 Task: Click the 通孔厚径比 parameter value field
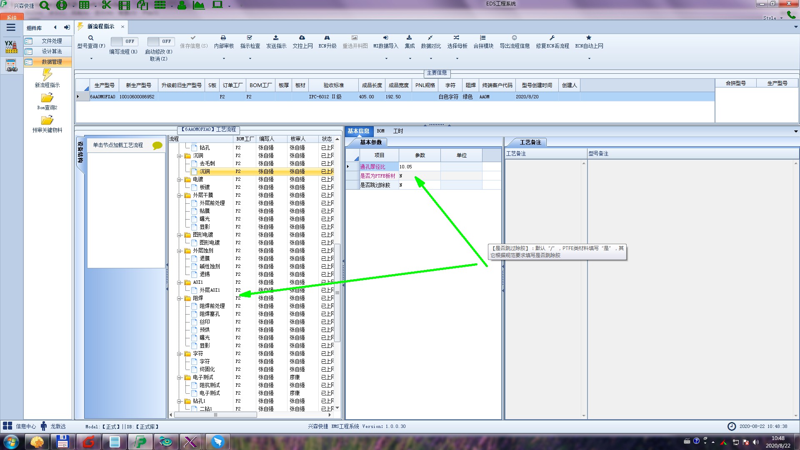pyautogui.click(x=419, y=167)
